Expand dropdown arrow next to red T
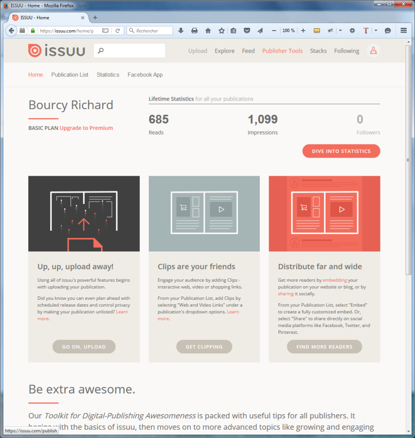This screenshot has height=438, width=415. pos(376,31)
